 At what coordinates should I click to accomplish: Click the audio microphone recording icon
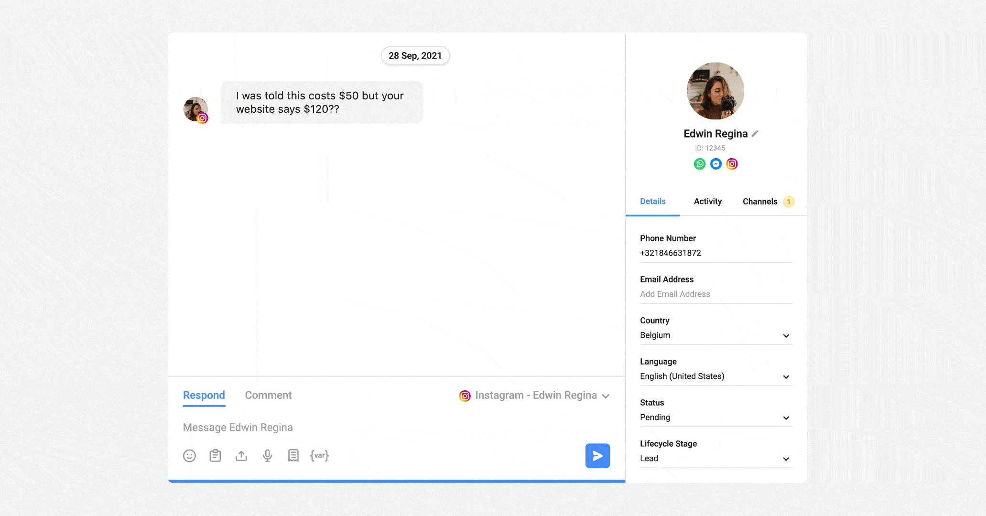(266, 455)
